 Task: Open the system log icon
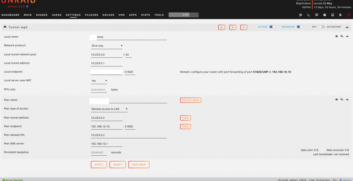340,15
